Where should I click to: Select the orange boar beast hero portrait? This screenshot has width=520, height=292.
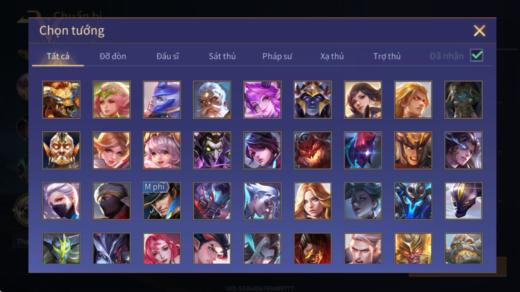point(61,100)
